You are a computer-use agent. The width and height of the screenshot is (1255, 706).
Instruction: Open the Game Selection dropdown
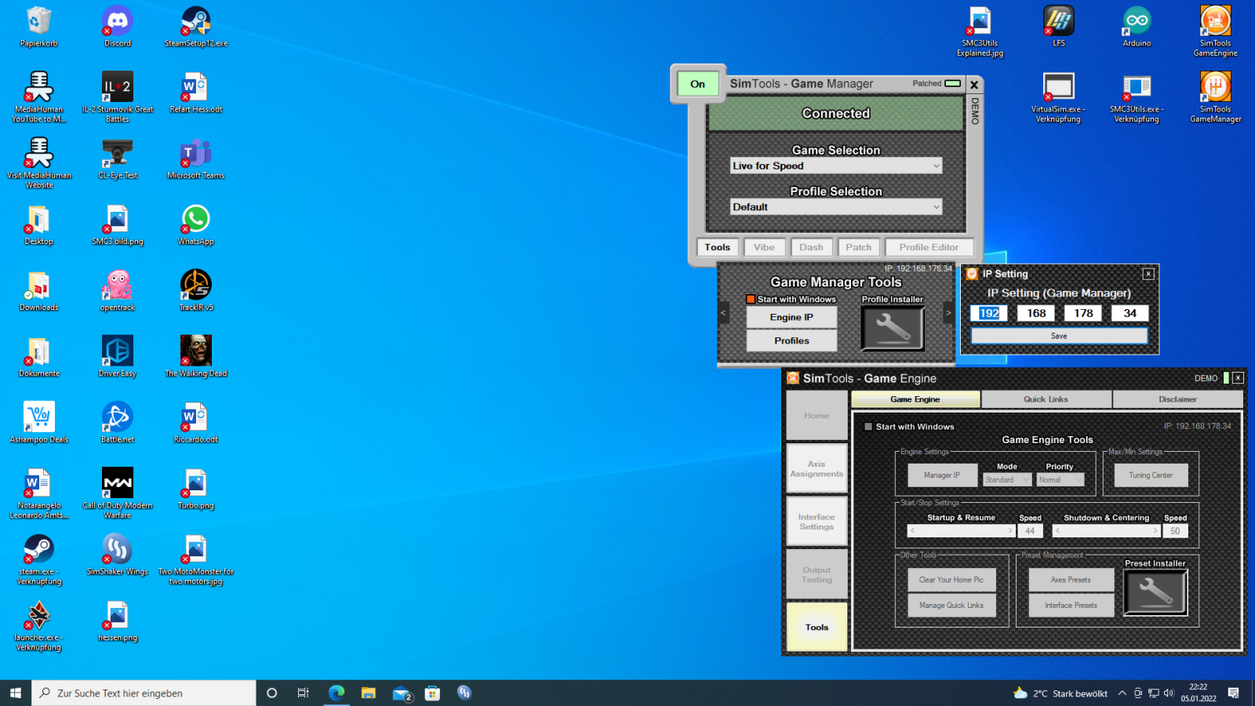pyautogui.click(x=835, y=166)
